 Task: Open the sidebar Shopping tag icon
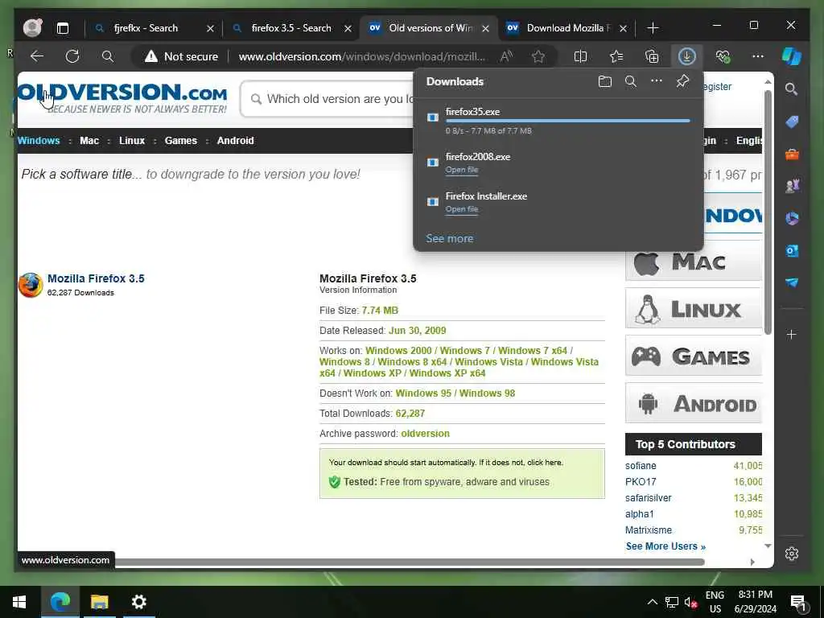(792, 122)
